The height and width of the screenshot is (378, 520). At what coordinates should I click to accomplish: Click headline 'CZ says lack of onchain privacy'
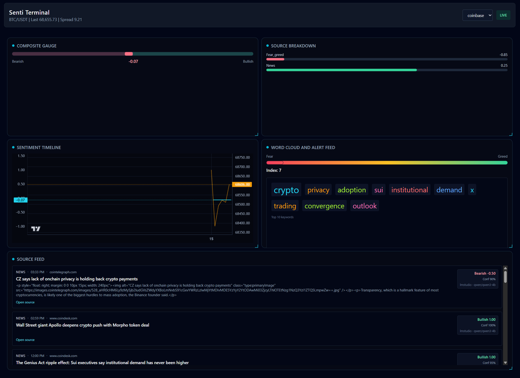[x=77, y=279]
